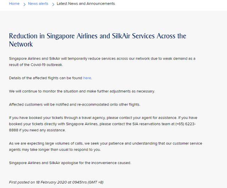Click the 'First posted on 18 February' line

click(x=56, y=182)
